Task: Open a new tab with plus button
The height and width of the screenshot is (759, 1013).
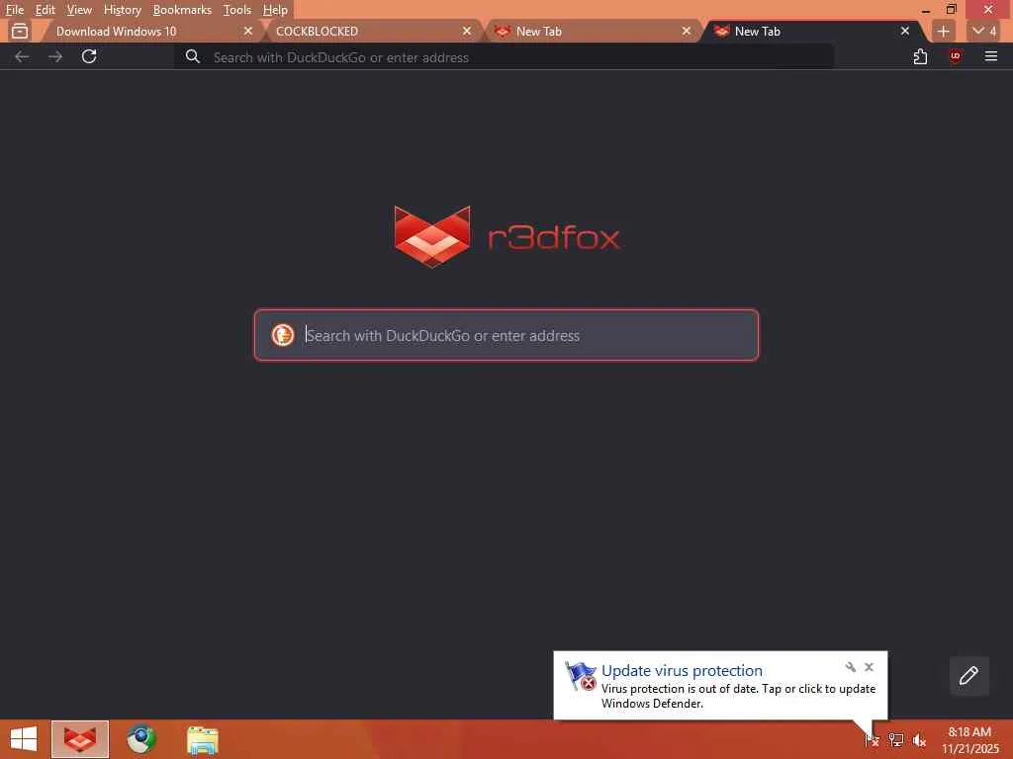Action: point(943,31)
